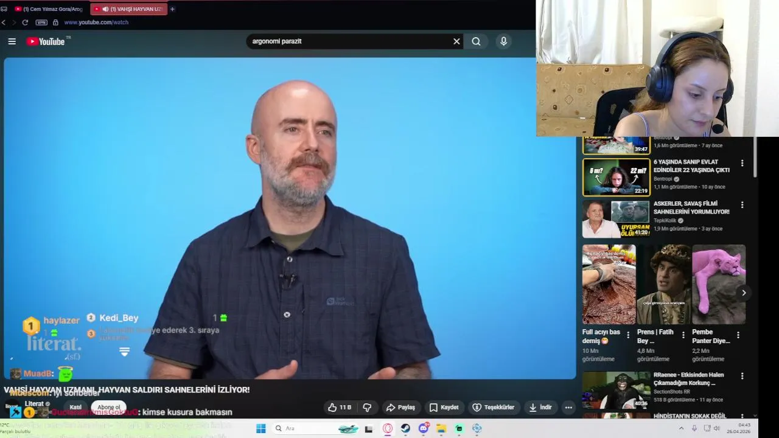Image resolution: width=779 pixels, height=438 pixels.
Task: Click the recommendations sidebar scrollbar
Action: 755,157
